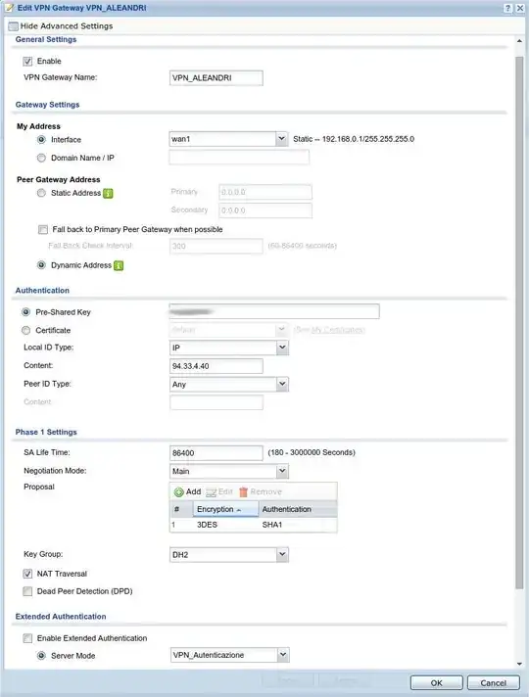Screen dimensions: 529x697
Task: Click the scrollbar down arrow
Action: 519,664
